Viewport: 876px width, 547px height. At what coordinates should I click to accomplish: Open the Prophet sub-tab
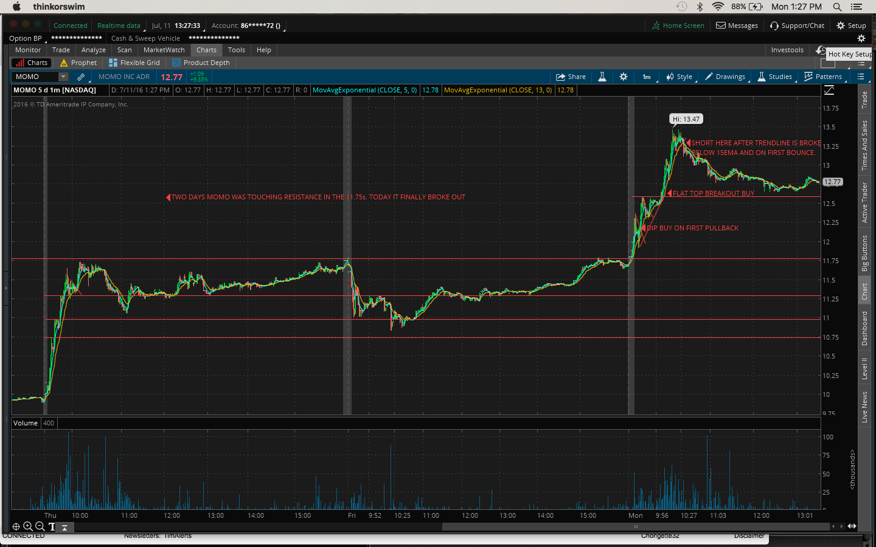click(x=78, y=63)
